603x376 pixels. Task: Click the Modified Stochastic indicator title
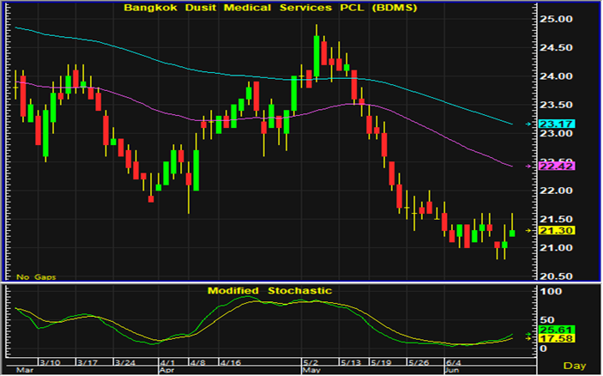point(269,290)
